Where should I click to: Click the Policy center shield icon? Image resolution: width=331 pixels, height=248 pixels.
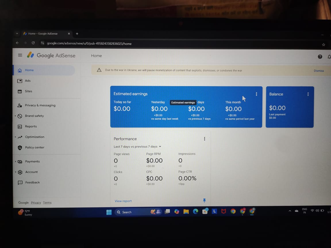[x=20, y=148]
